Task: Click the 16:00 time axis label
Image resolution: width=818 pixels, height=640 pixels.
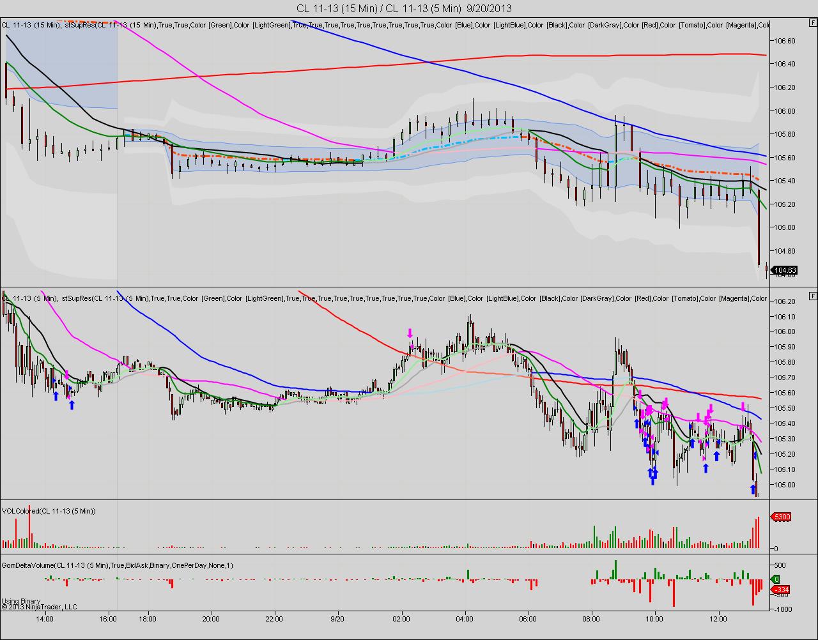Action: coord(108,619)
